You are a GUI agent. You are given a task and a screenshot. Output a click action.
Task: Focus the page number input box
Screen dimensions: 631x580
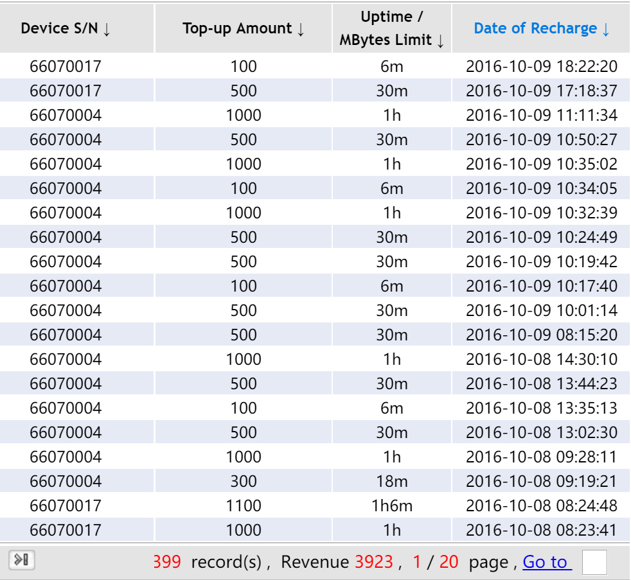[594, 562]
